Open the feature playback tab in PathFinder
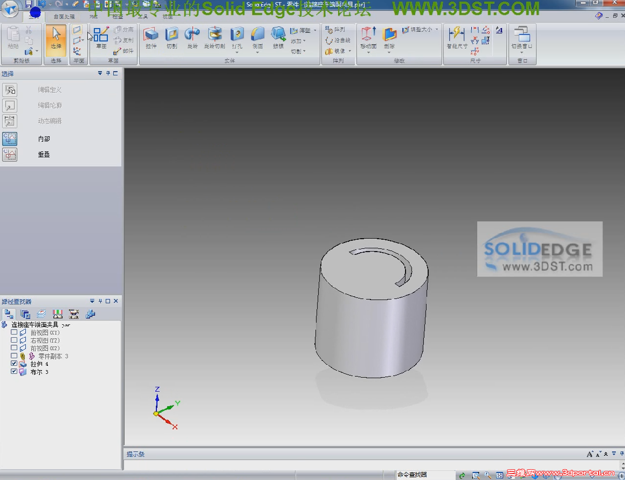 tap(74, 314)
